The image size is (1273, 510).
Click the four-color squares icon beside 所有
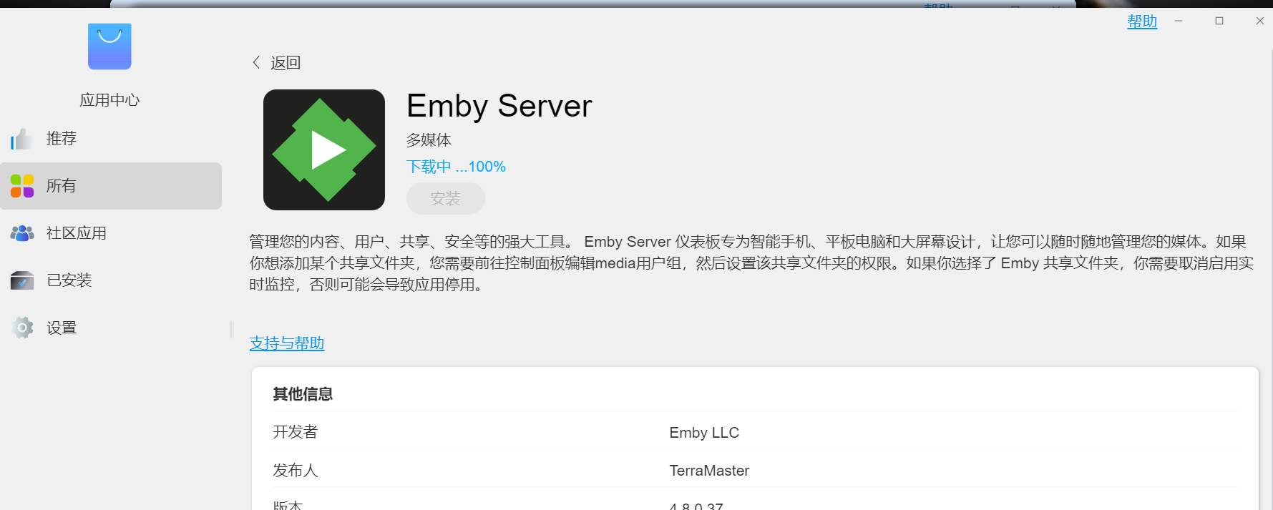coord(22,186)
